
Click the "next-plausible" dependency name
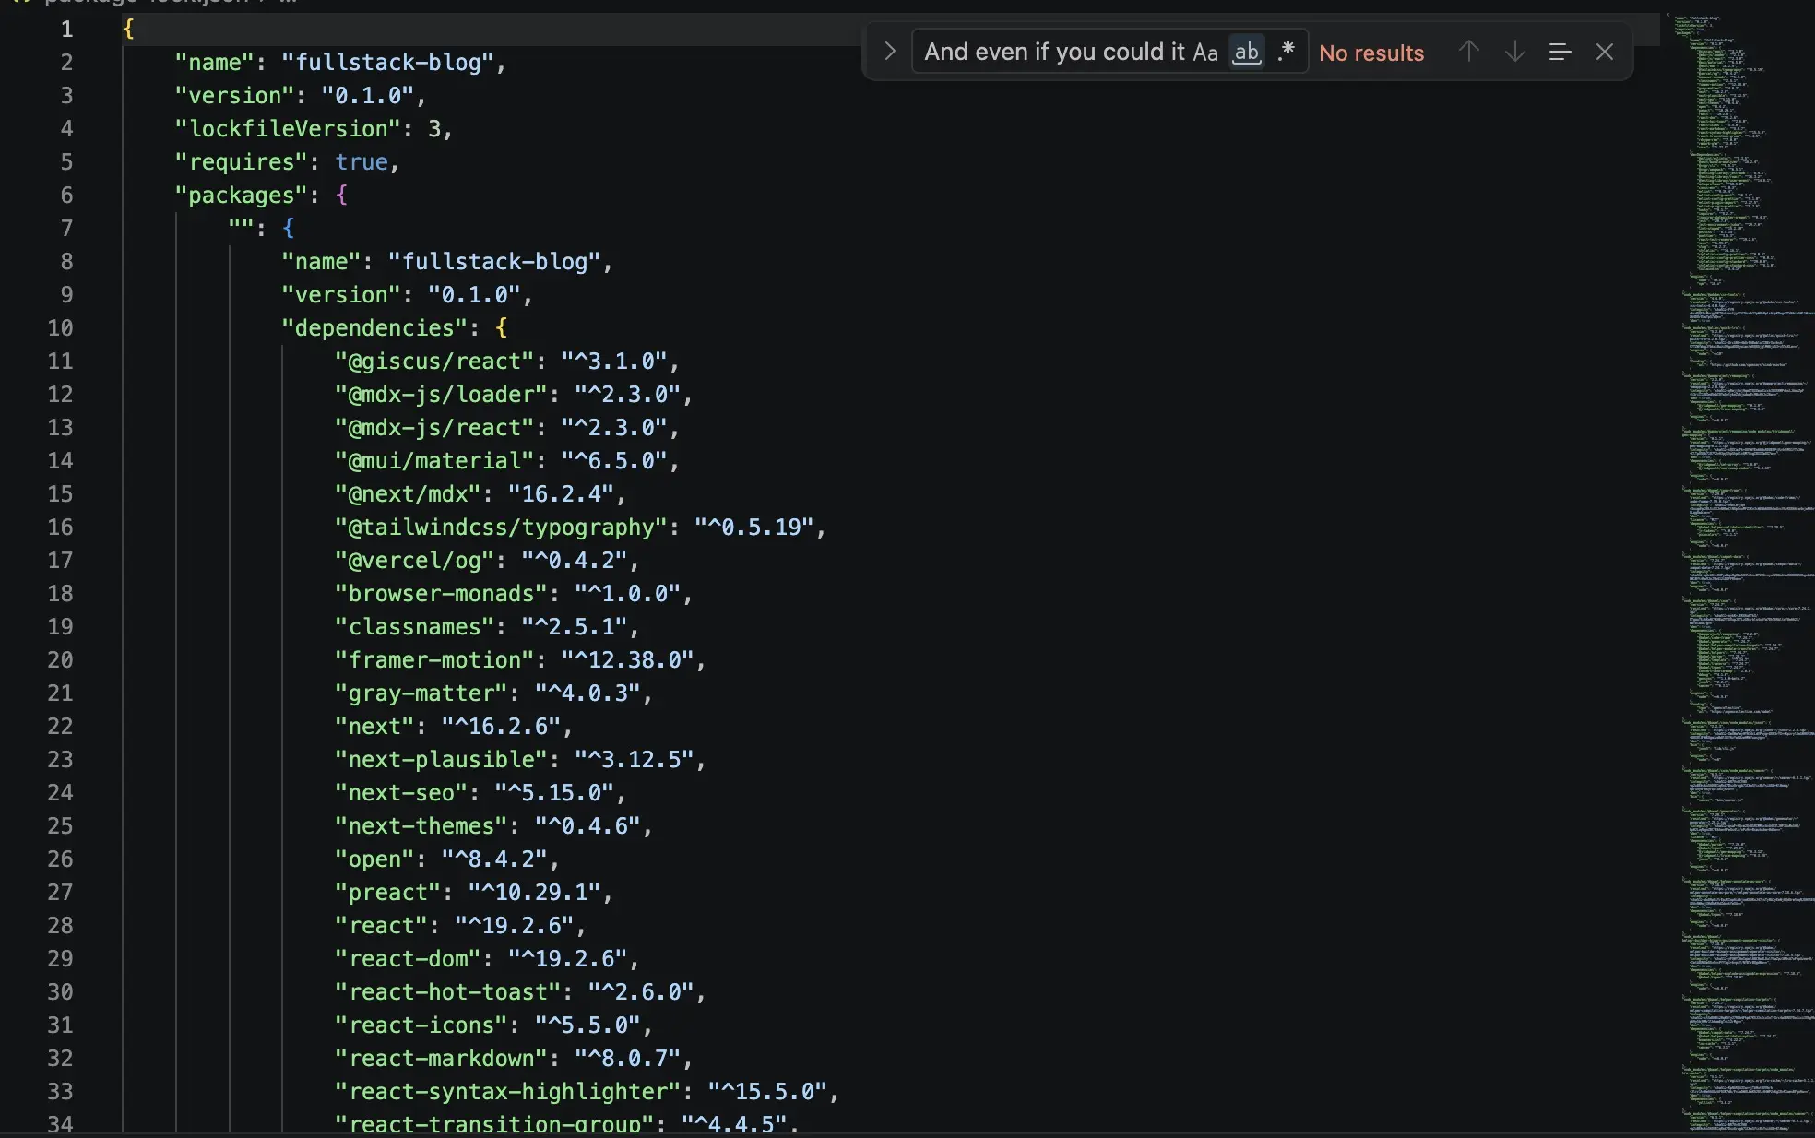[x=441, y=759]
